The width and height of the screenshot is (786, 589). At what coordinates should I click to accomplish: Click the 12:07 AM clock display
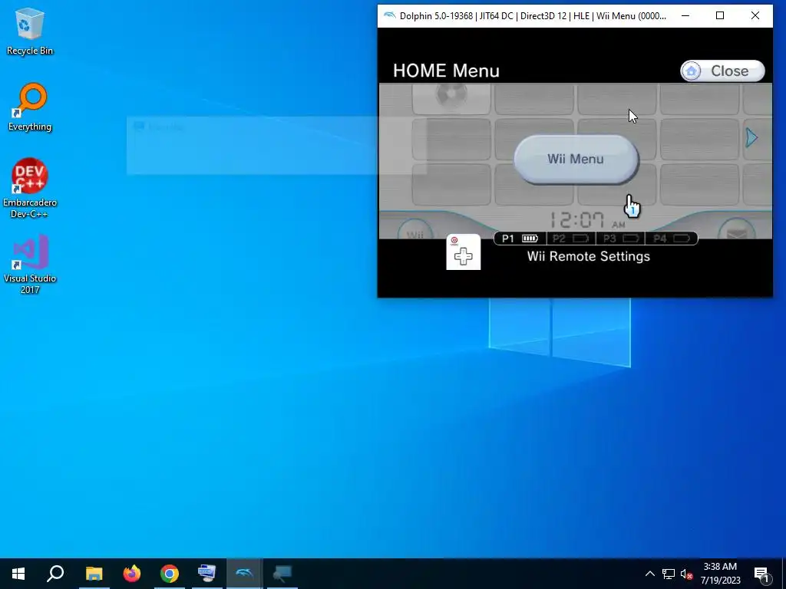coord(587,220)
